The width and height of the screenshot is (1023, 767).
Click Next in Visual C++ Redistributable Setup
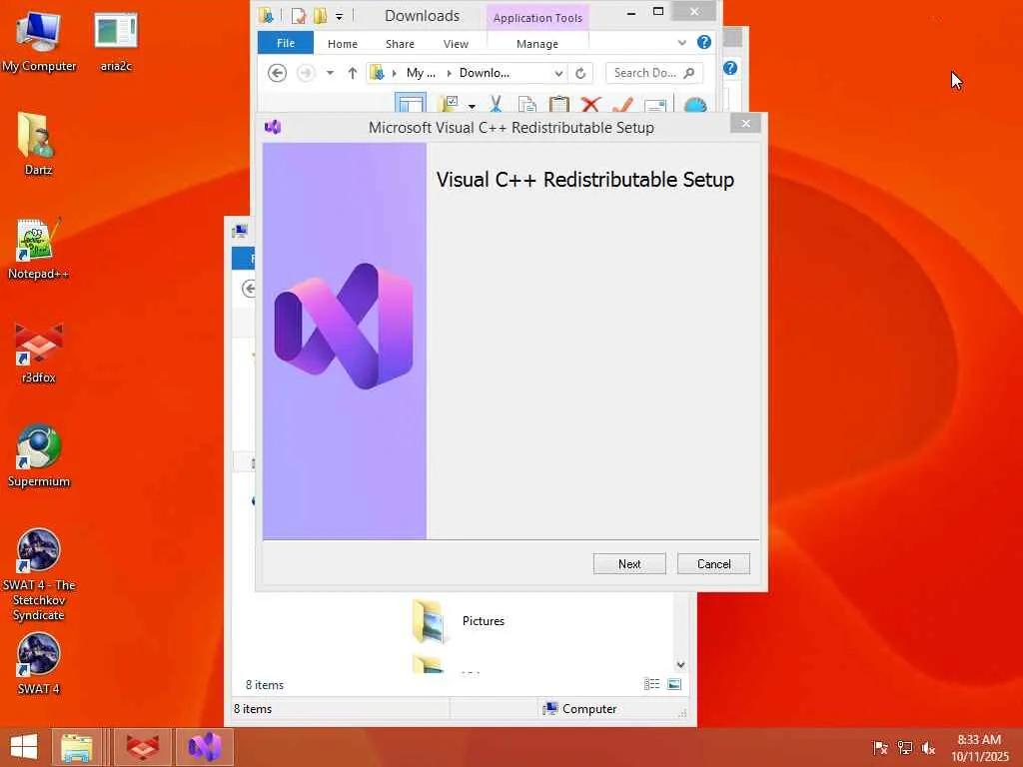[629, 563]
